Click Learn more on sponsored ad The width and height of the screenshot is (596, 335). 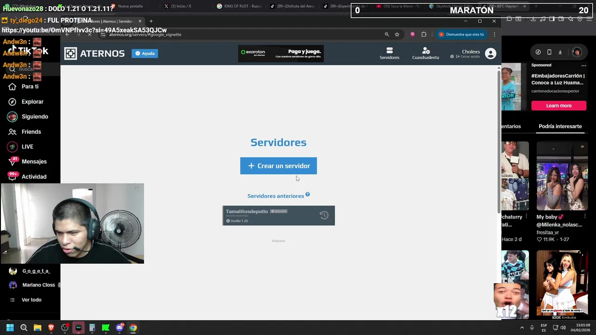[559, 106]
